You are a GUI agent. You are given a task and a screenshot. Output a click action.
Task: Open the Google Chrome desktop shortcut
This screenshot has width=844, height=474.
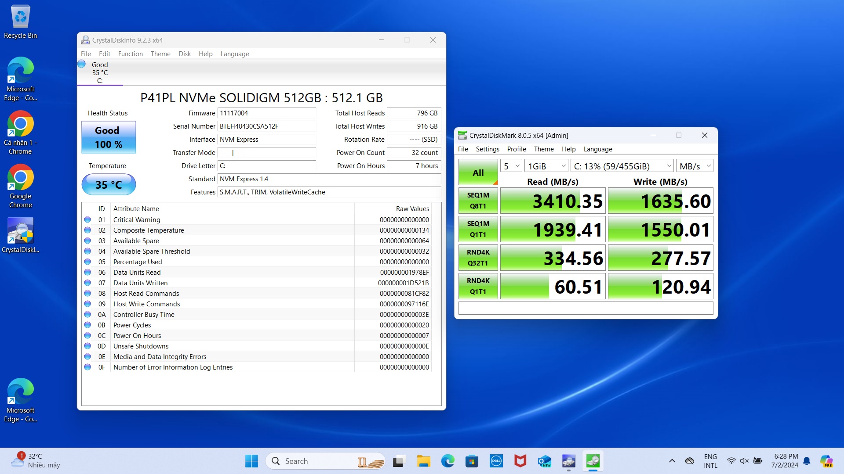pyautogui.click(x=20, y=186)
